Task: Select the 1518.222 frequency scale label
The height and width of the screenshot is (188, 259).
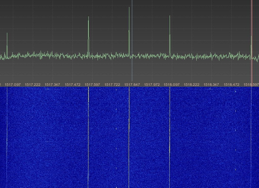Action: click(192, 85)
